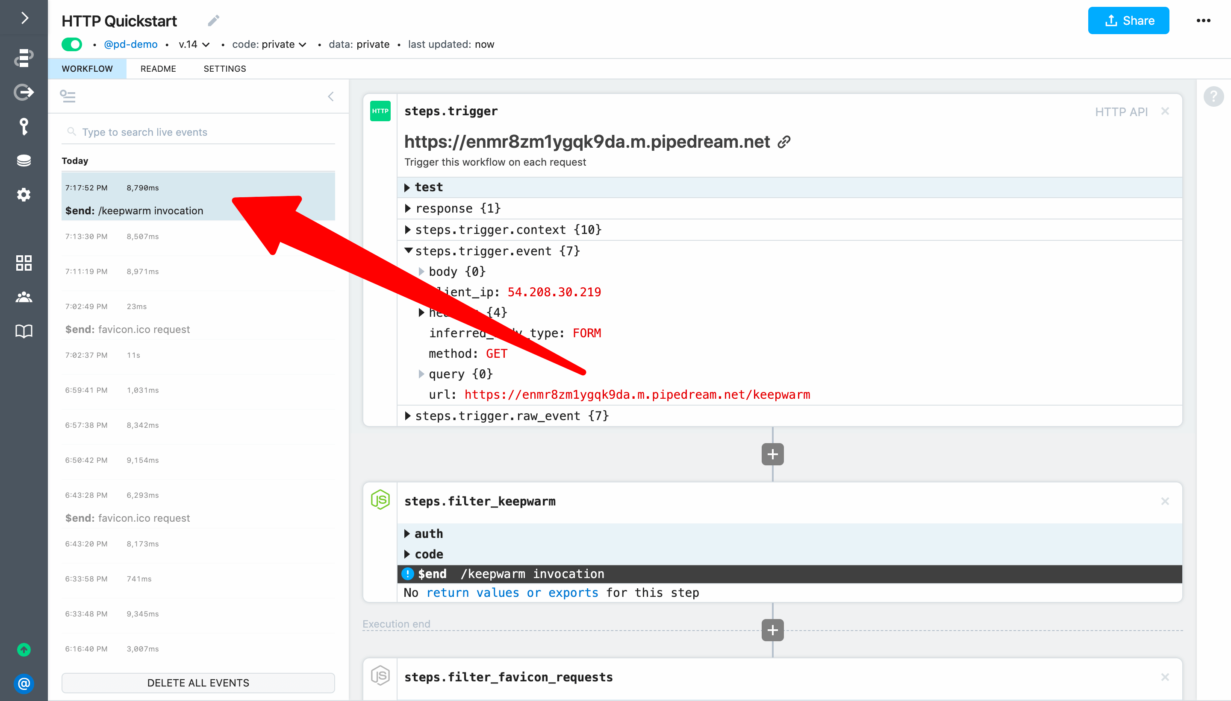Collapse the steps.trigger.event tree node
Image resolution: width=1231 pixels, height=701 pixels.
click(x=408, y=251)
